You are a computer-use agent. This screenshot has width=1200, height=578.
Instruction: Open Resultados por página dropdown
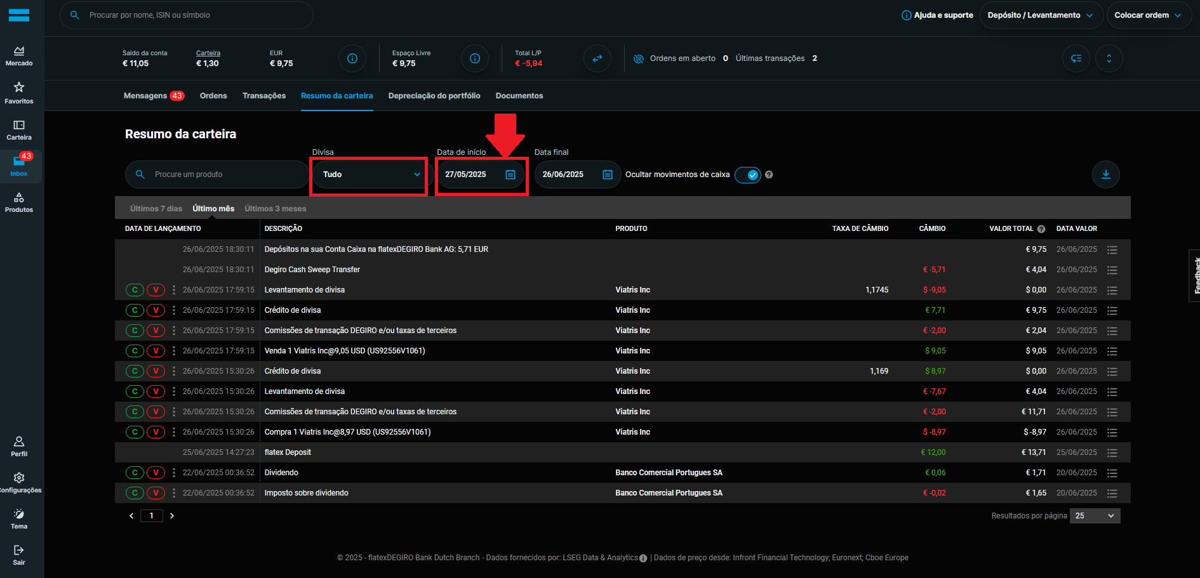tap(1095, 516)
